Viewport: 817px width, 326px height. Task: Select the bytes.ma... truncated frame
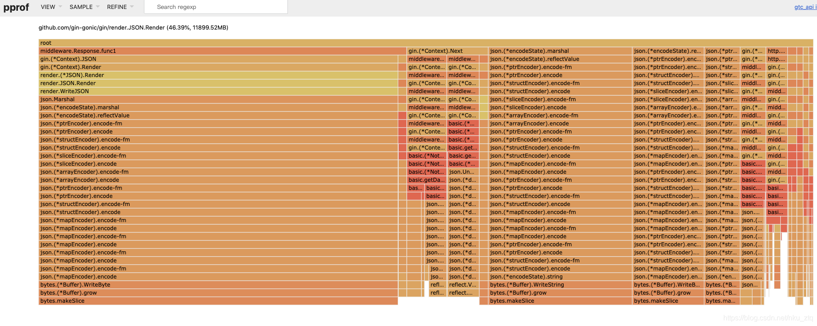point(722,301)
